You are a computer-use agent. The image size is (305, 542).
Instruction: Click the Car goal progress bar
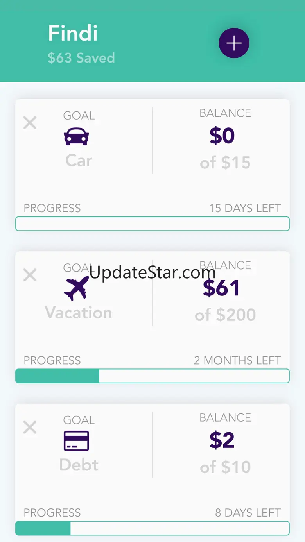(152, 224)
